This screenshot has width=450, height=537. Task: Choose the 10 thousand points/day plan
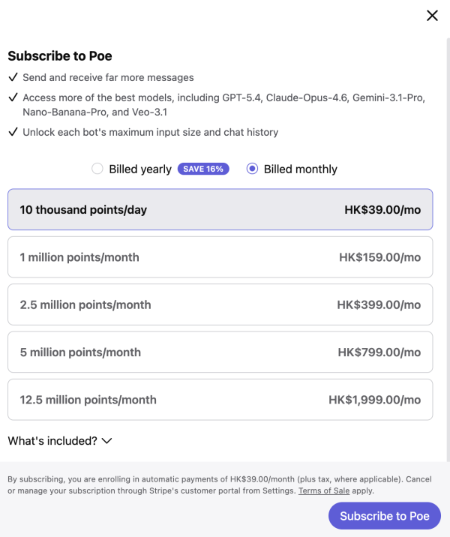(x=220, y=210)
